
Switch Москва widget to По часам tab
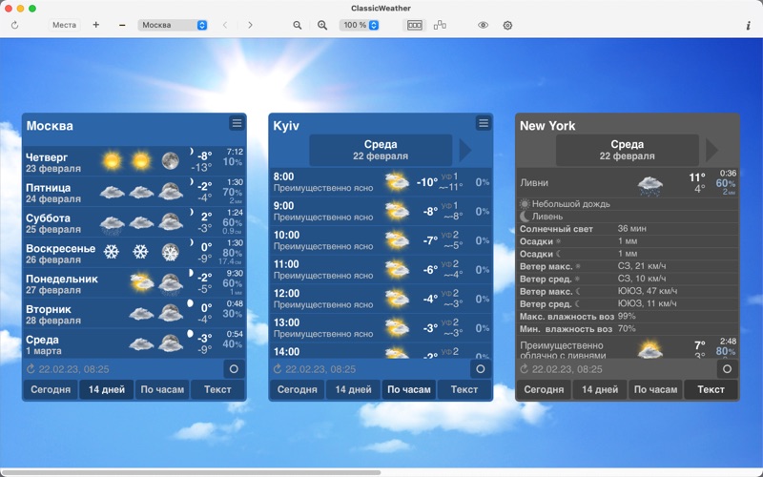[x=162, y=389]
